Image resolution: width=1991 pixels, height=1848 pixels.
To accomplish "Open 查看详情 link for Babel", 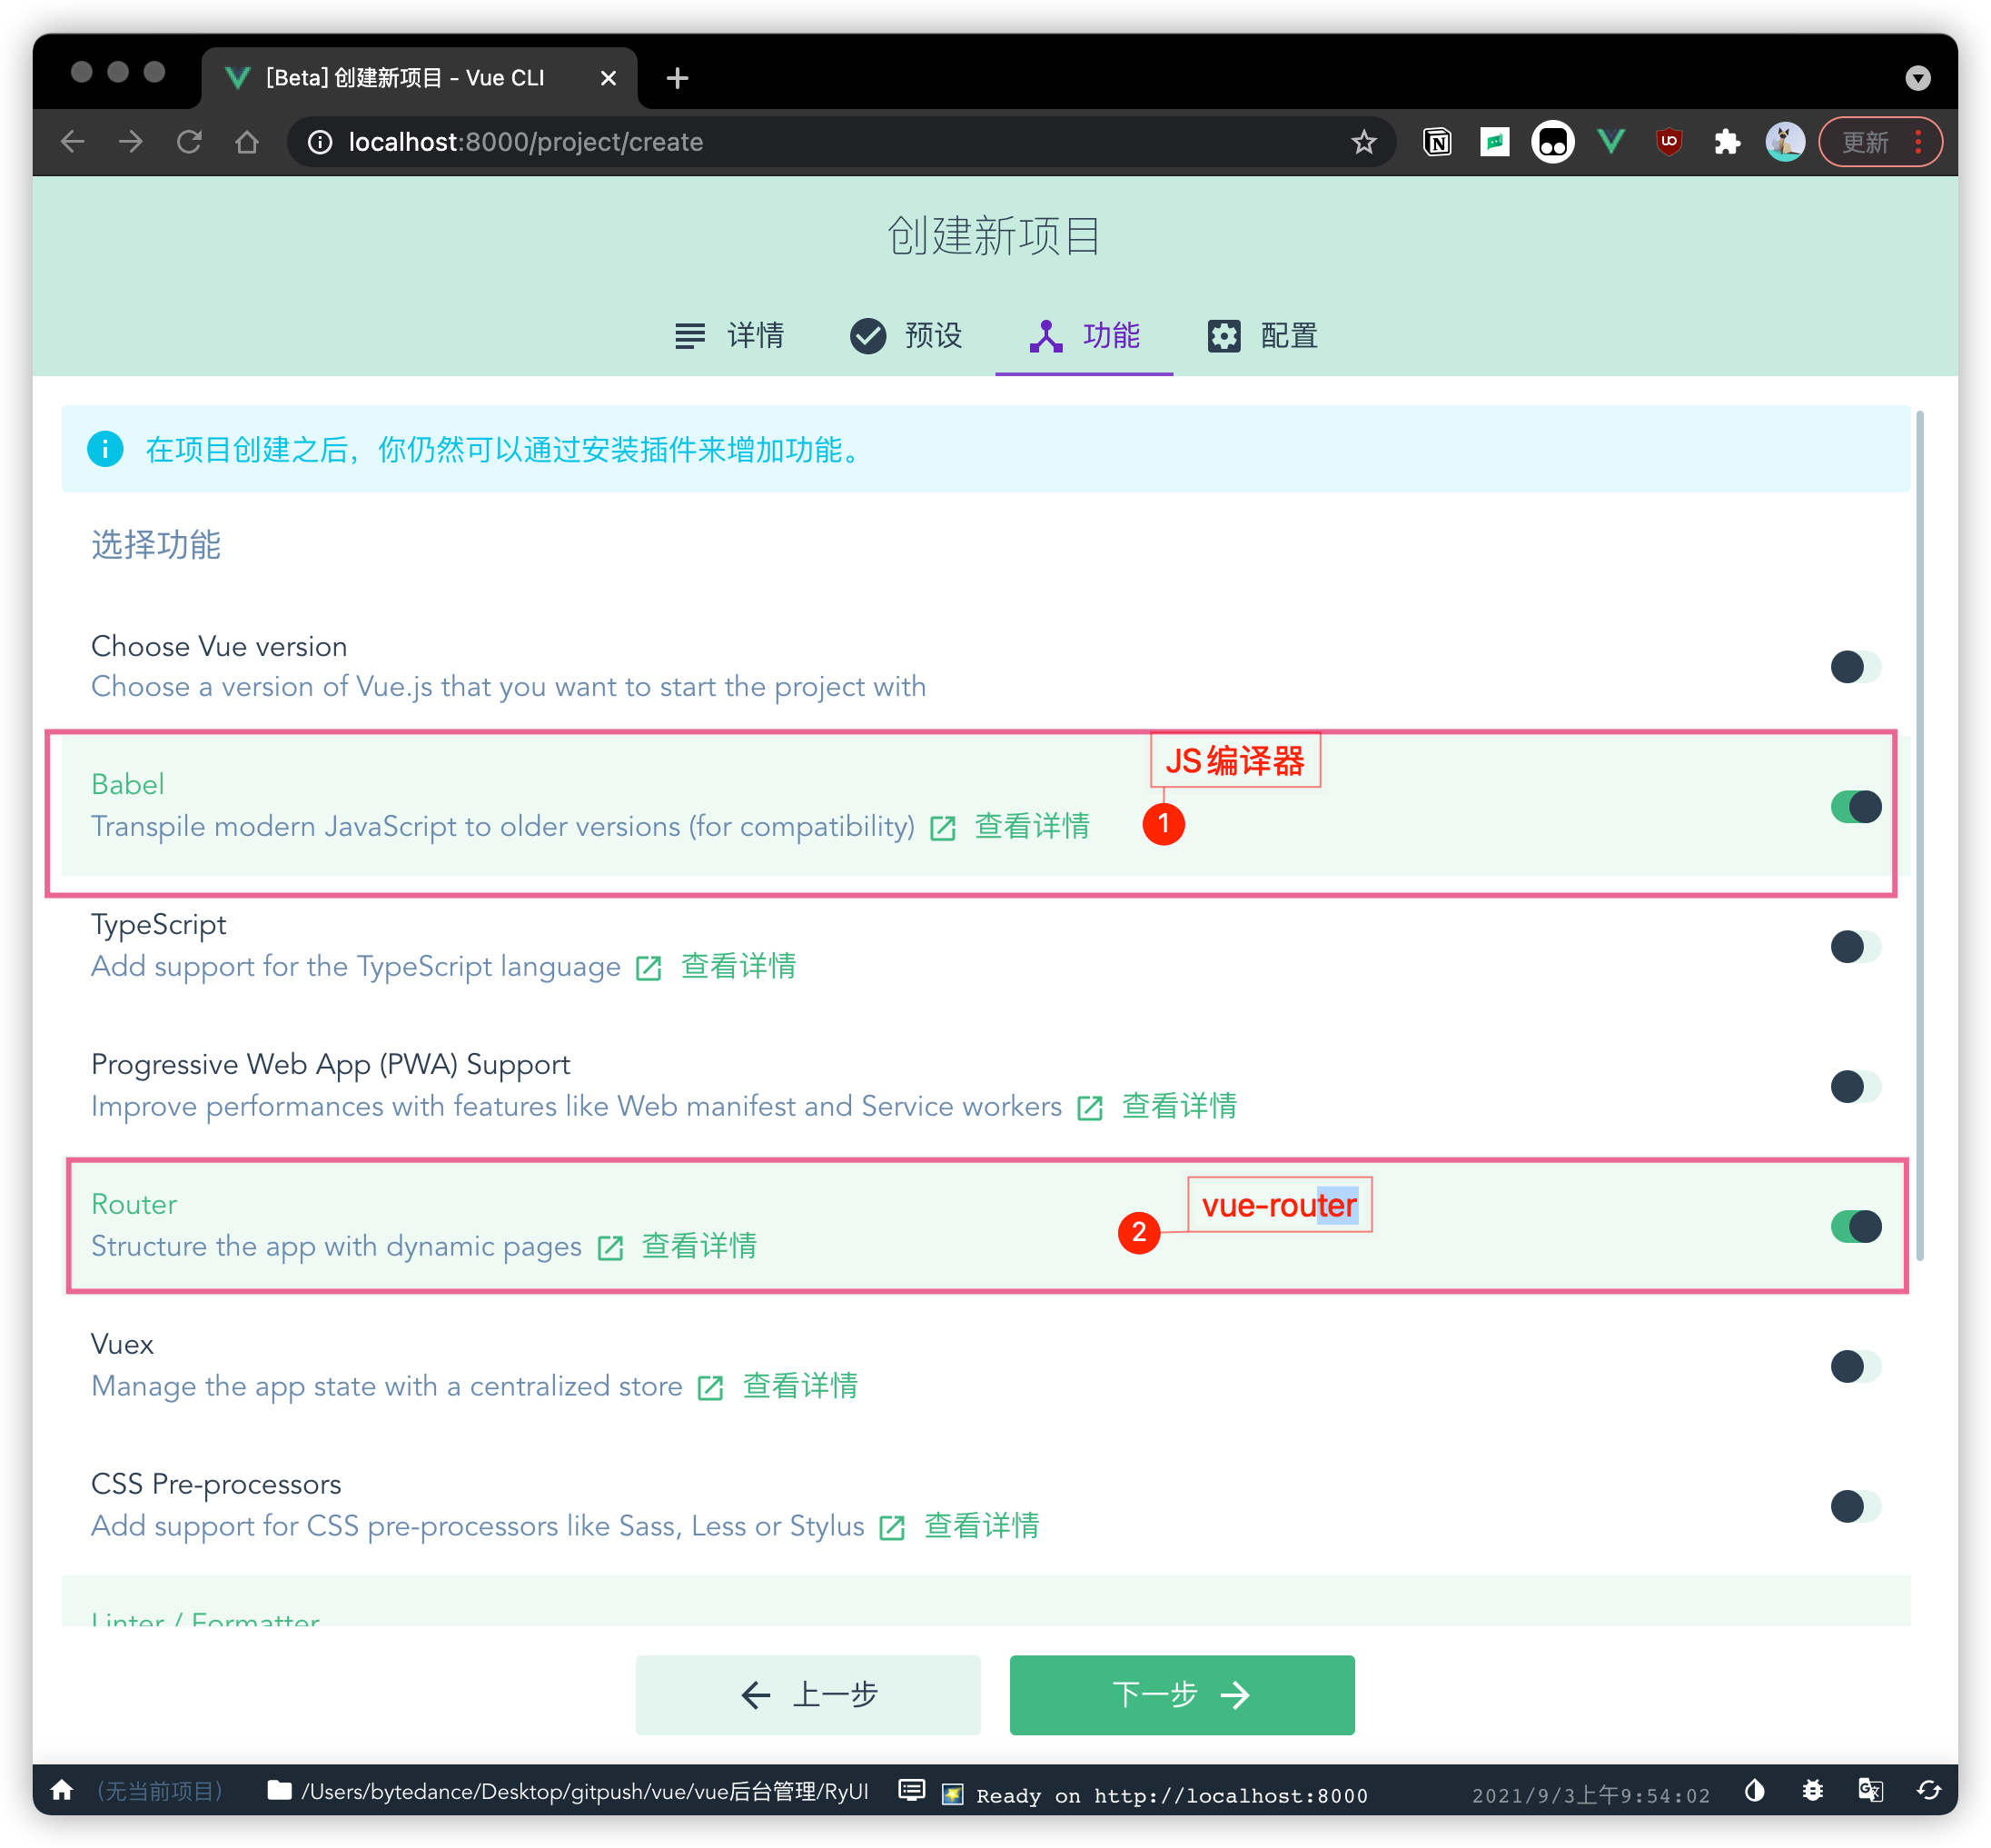I will [1033, 827].
